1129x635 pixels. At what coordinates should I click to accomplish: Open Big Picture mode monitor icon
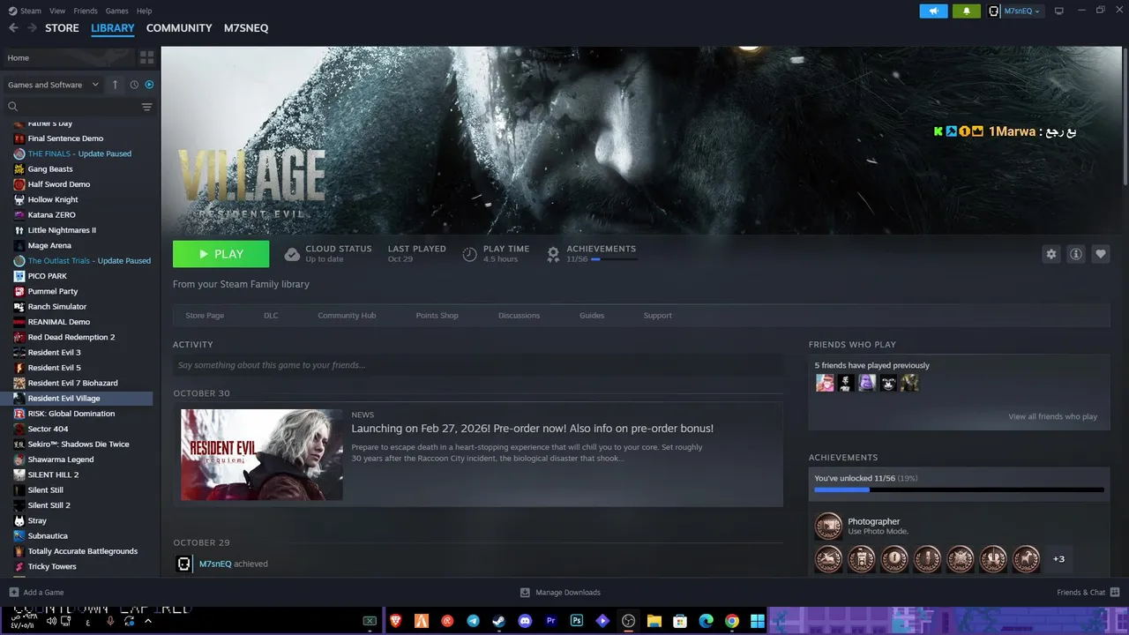click(1059, 11)
